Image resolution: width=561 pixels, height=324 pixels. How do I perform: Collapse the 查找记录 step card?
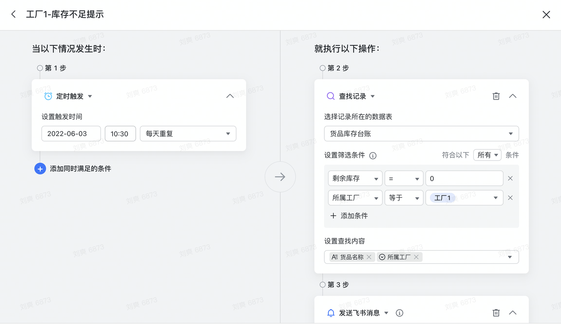point(512,96)
